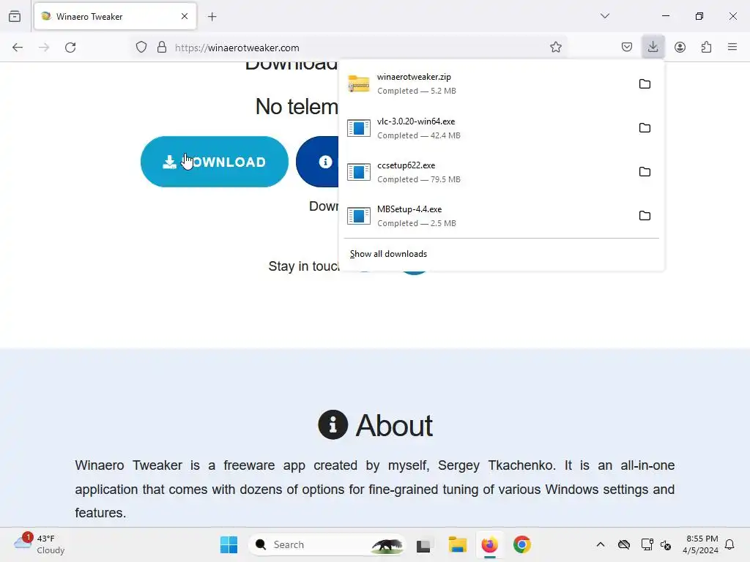This screenshot has height=562, width=750.
Task: Click the zip file icon for winaerotweaker.zip
Action: pyautogui.click(x=359, y=84)
